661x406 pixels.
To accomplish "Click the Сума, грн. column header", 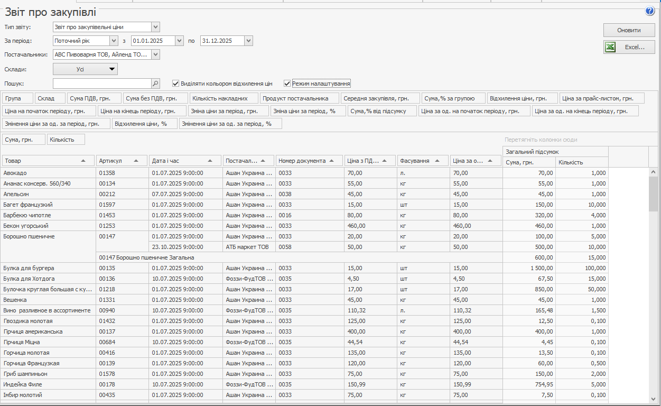I will coord(529,162).
